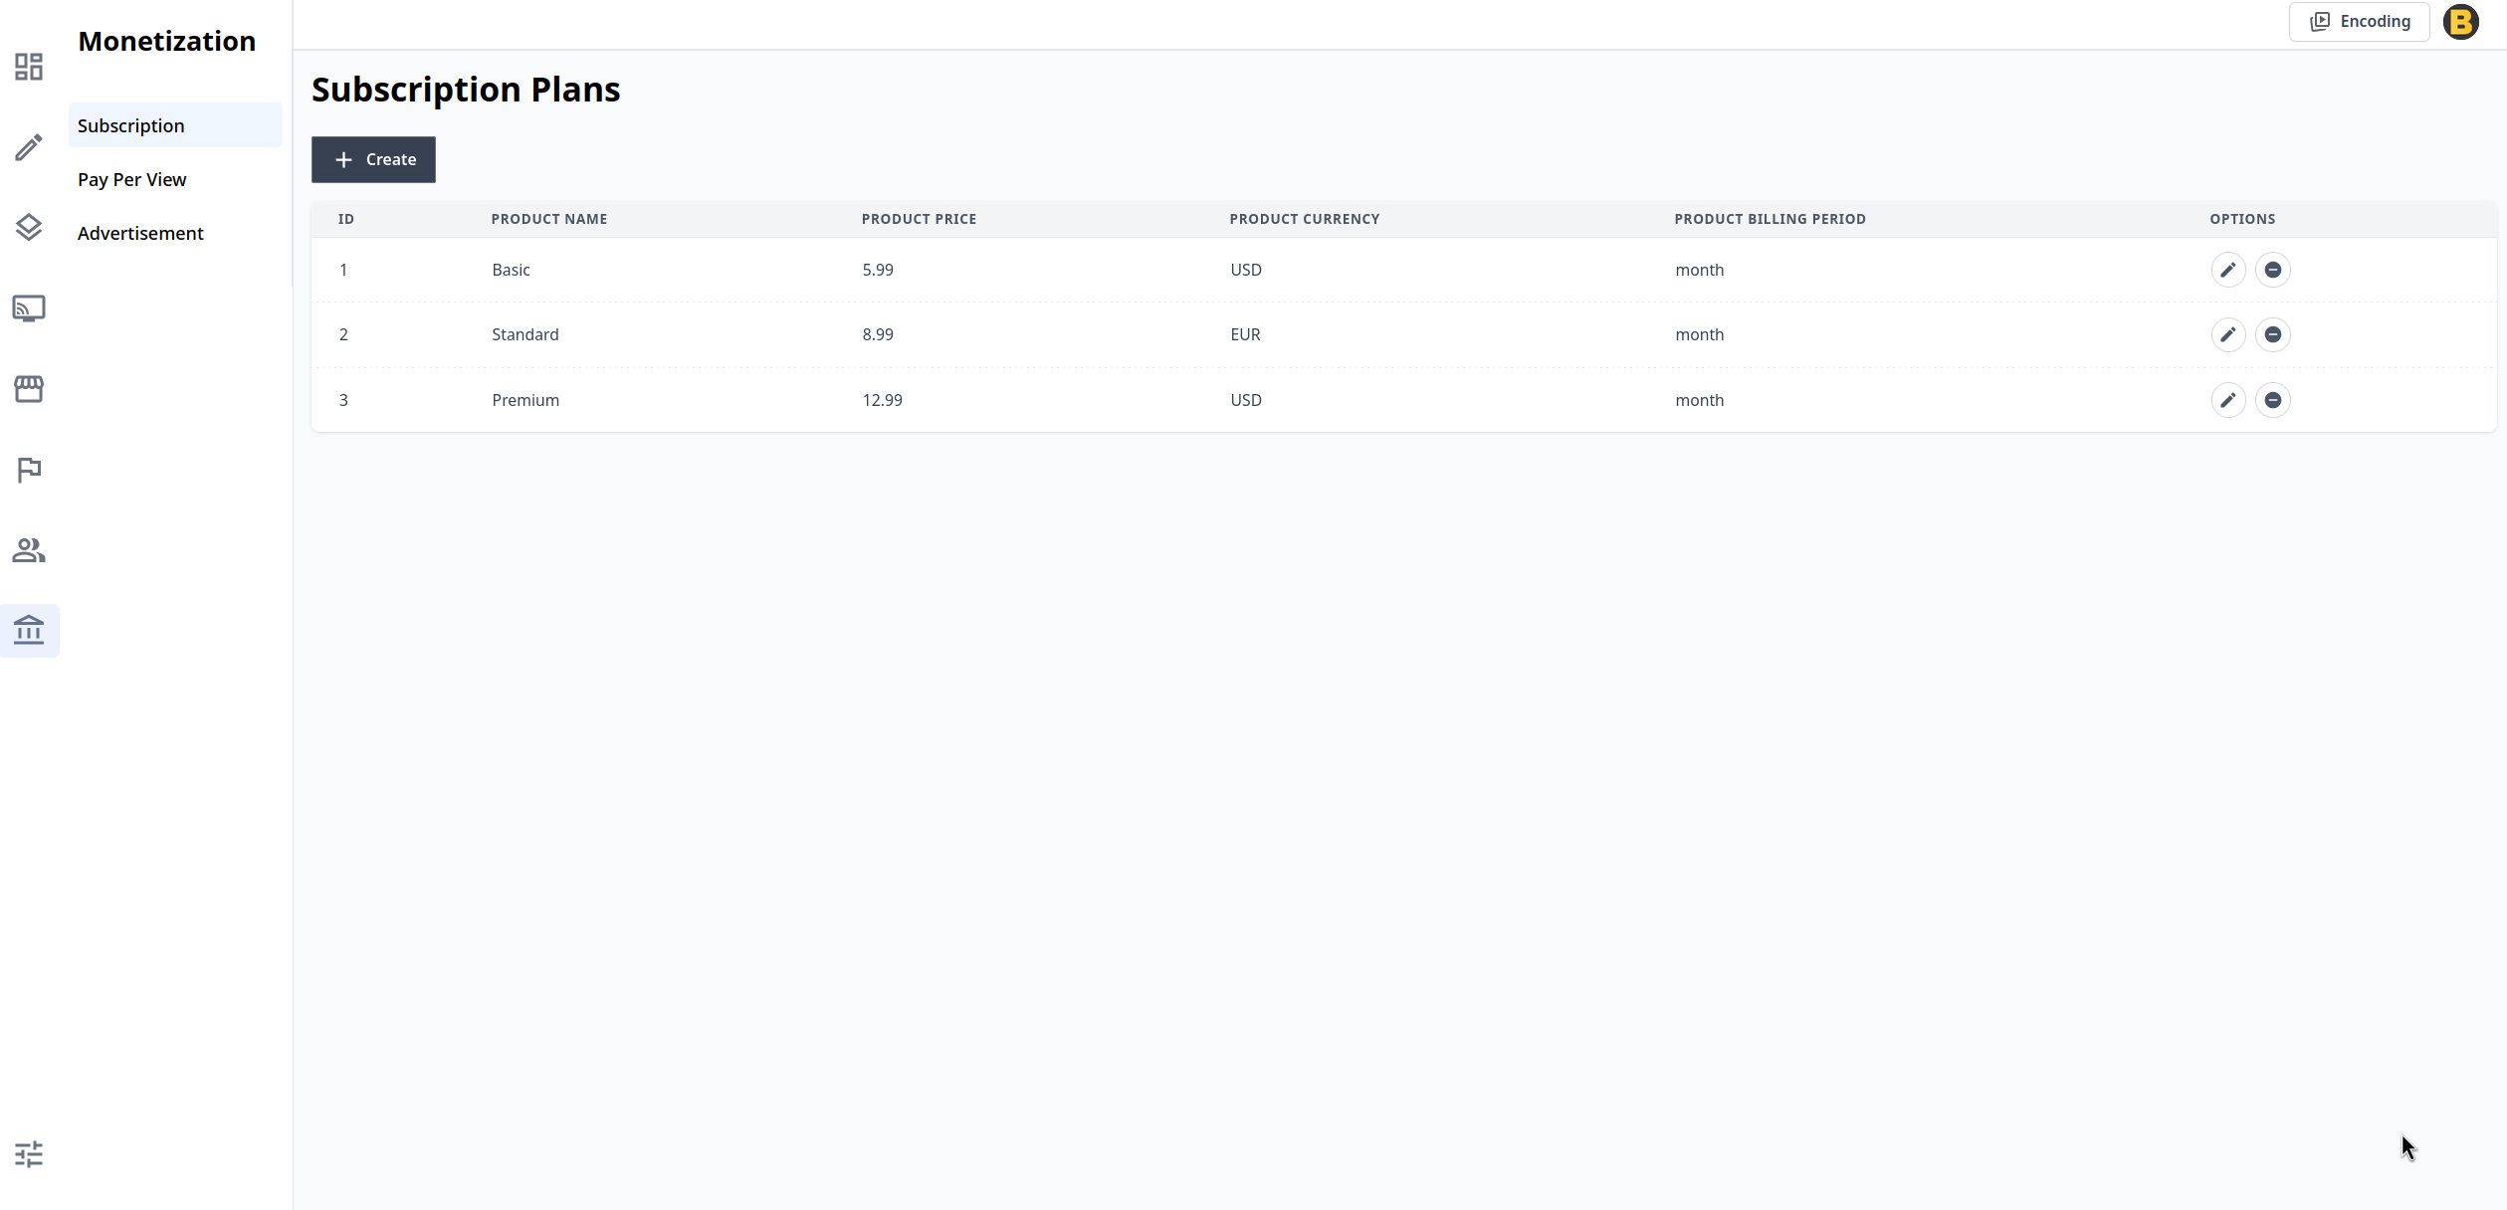Edit the Basic plan with pencil icon

coord(2228,270)
